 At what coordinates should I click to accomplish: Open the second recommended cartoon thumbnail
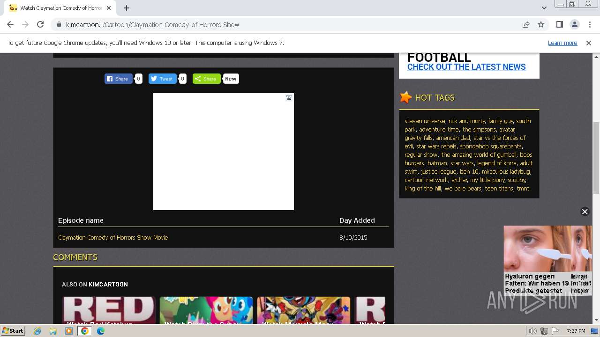(x=206, y=310)
